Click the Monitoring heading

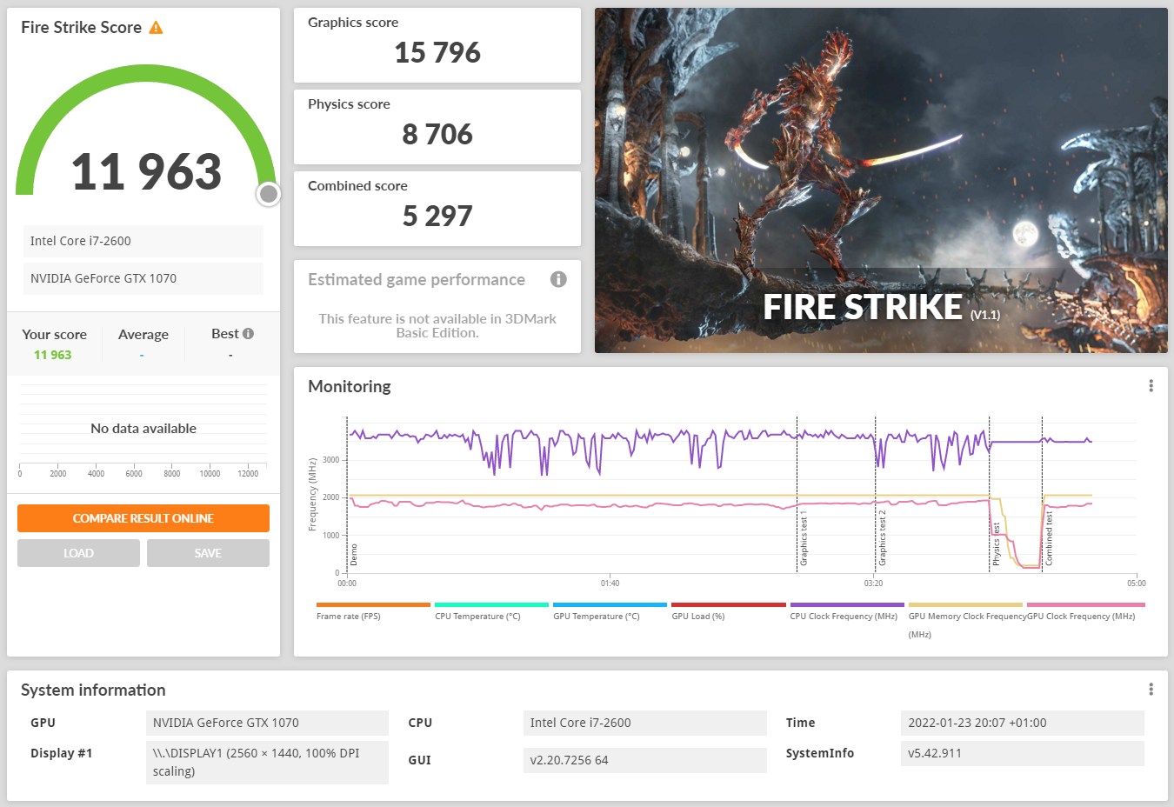coord(350,386)
